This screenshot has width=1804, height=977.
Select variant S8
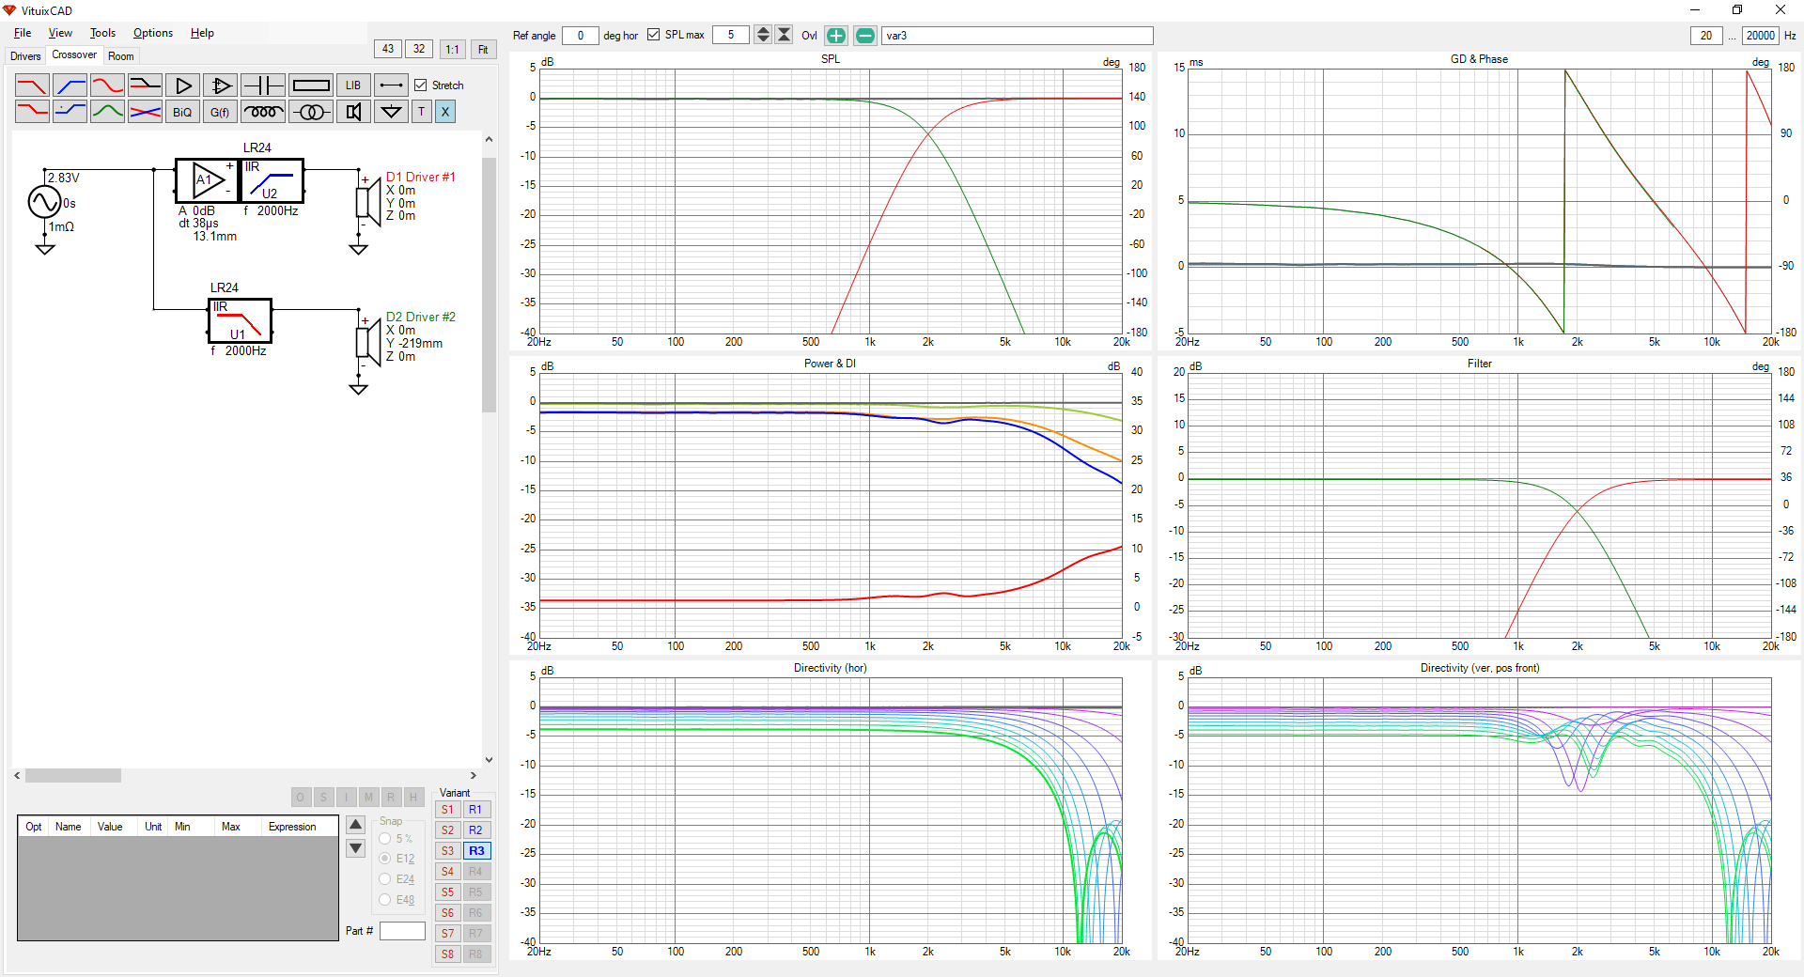[448, 954]
